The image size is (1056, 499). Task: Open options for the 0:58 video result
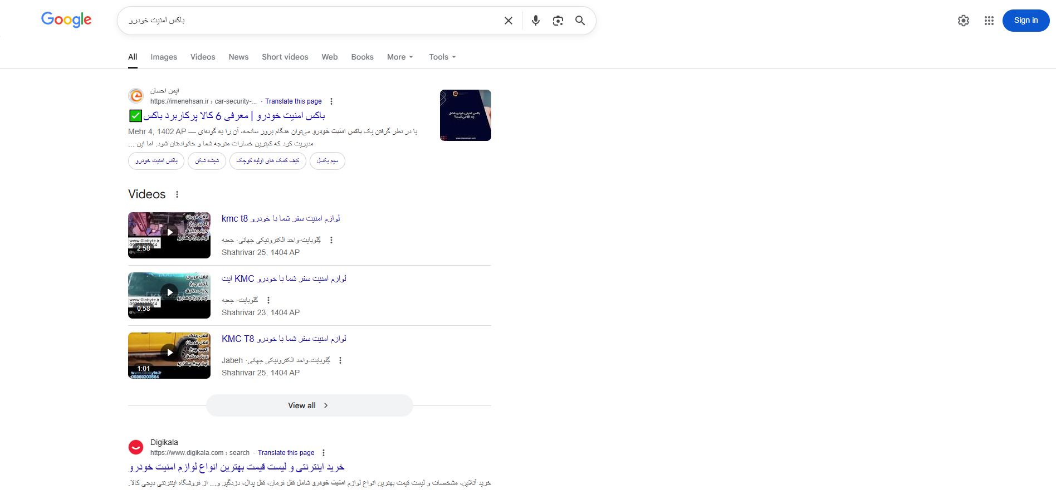[268, 300]
